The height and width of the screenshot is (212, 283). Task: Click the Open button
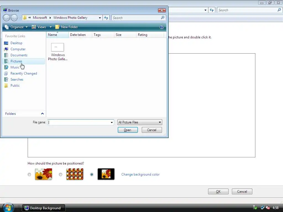[128, 130]
